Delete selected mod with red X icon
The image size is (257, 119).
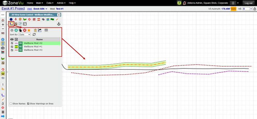pos(25,30)
